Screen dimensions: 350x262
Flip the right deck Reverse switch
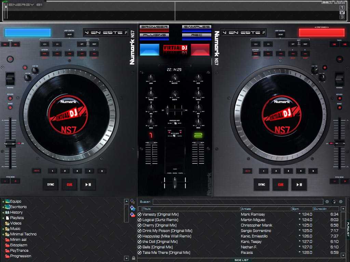coord(339,78)
